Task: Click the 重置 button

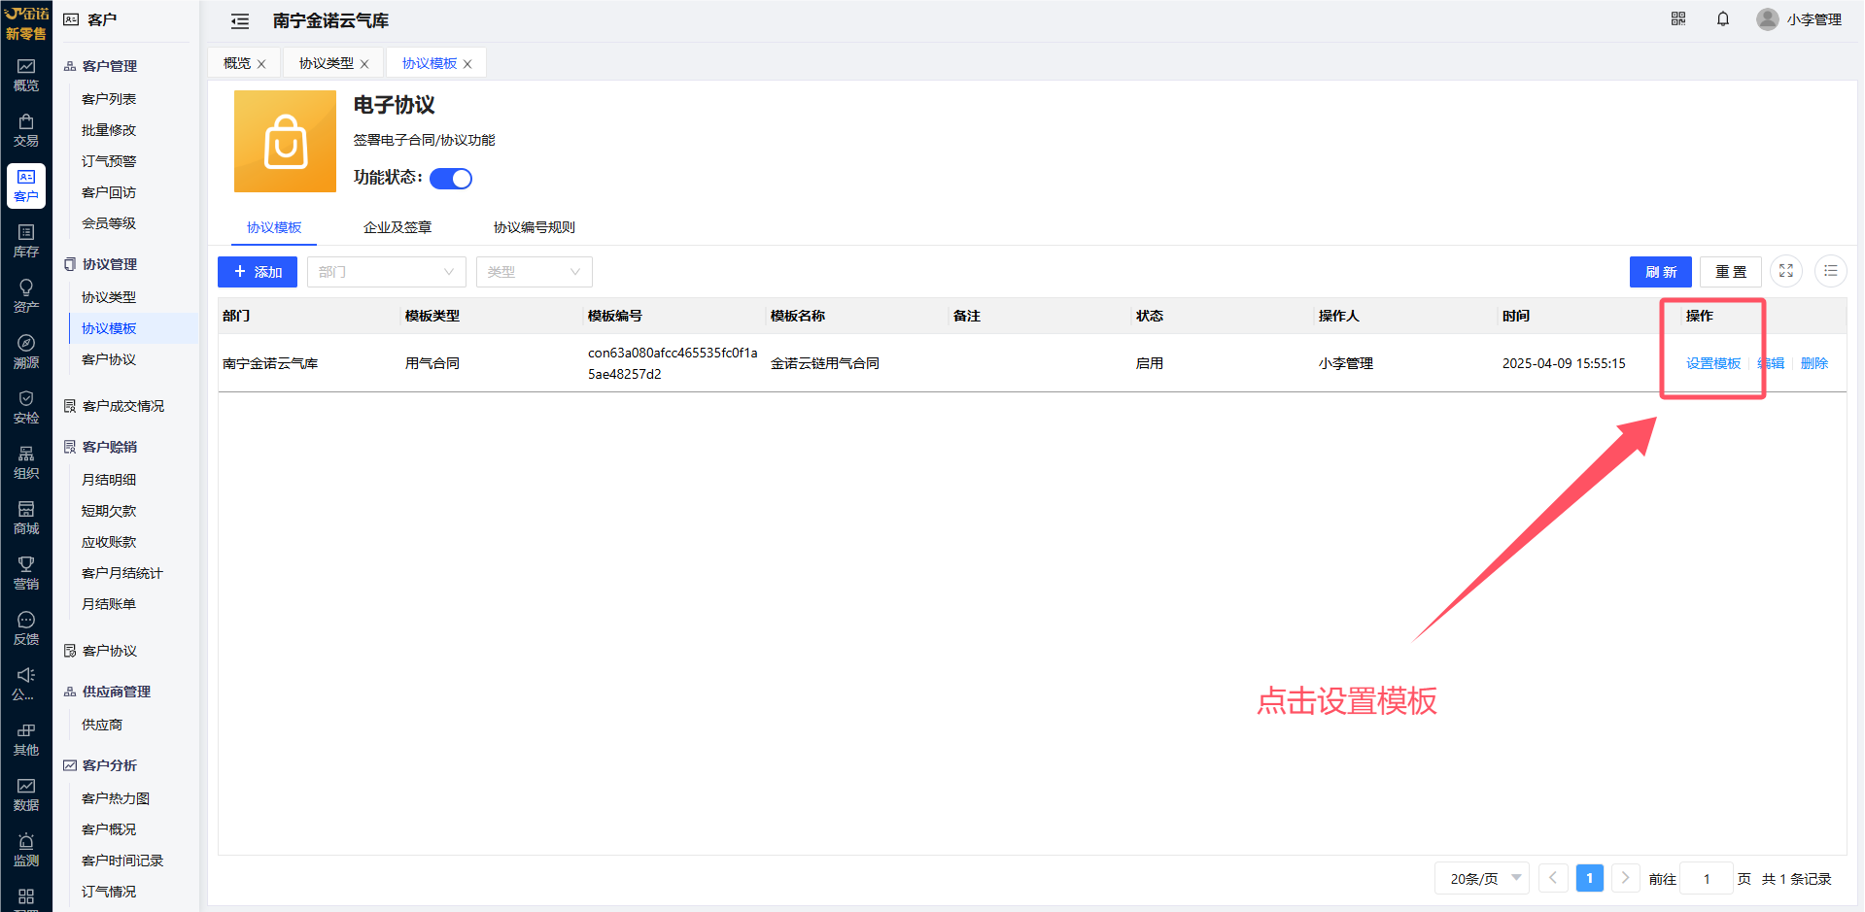Action: (1731, 272)
